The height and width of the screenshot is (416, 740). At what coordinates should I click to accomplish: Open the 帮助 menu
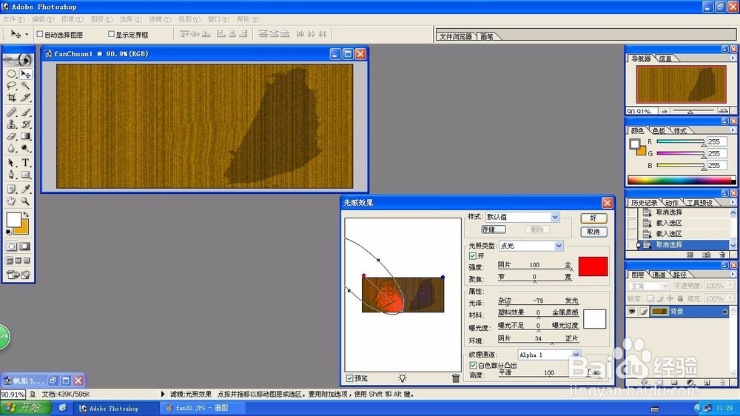point(248,19)
